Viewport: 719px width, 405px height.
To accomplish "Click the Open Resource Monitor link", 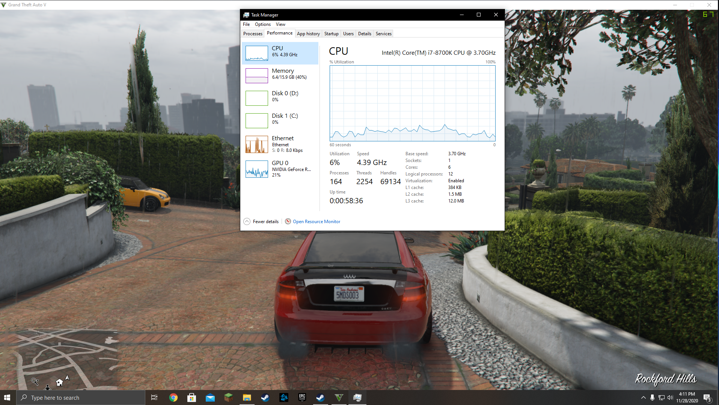I will (x=317, y=222).
